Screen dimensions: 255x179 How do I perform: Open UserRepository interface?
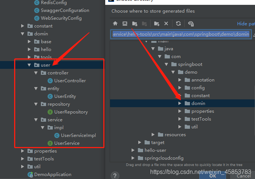coord(71,112)
